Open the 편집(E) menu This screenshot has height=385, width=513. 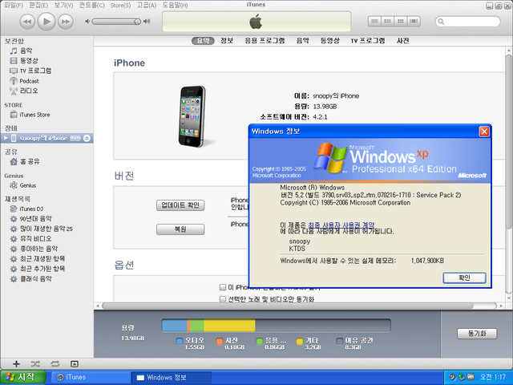click(x=38, y=6)
